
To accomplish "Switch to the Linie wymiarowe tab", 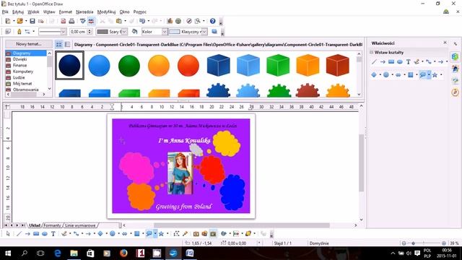I will click(80, 225).
